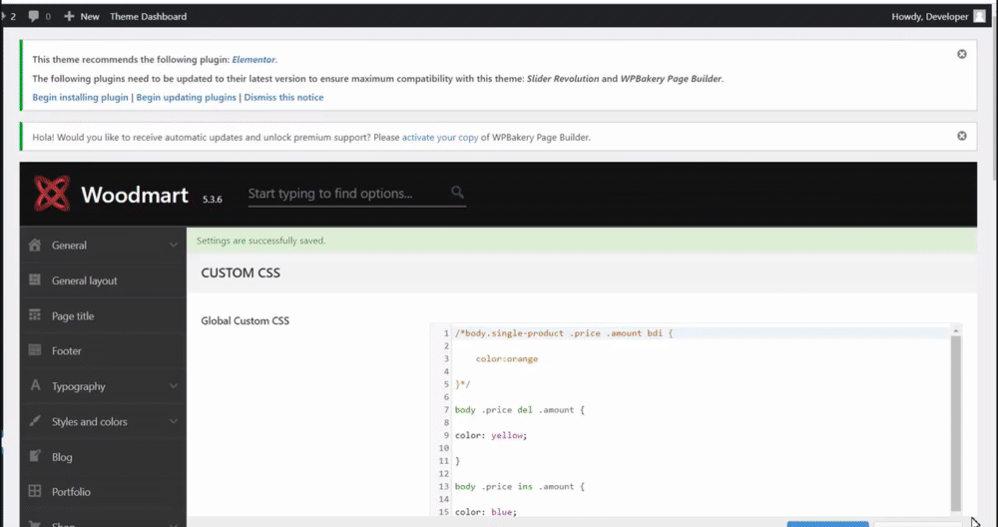Click the Footer sidebar icon
Screen dimensions: 998x527
35,350
